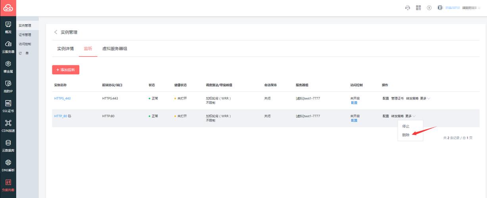487x198 pixels.
Task: Click the cloud logo icon in the corner
Action: click(8, 8)
